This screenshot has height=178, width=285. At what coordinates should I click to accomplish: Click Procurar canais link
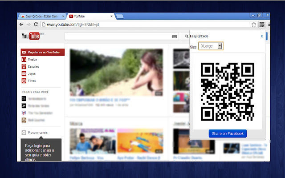click(x=37, y=133)
